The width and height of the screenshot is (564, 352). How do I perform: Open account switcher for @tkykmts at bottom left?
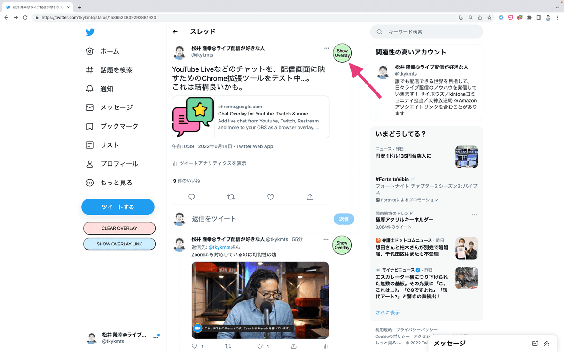[123, 338]
